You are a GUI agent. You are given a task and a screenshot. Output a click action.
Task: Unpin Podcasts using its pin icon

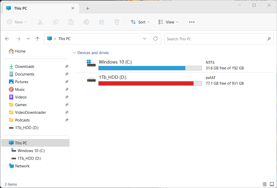pos(67,120)
